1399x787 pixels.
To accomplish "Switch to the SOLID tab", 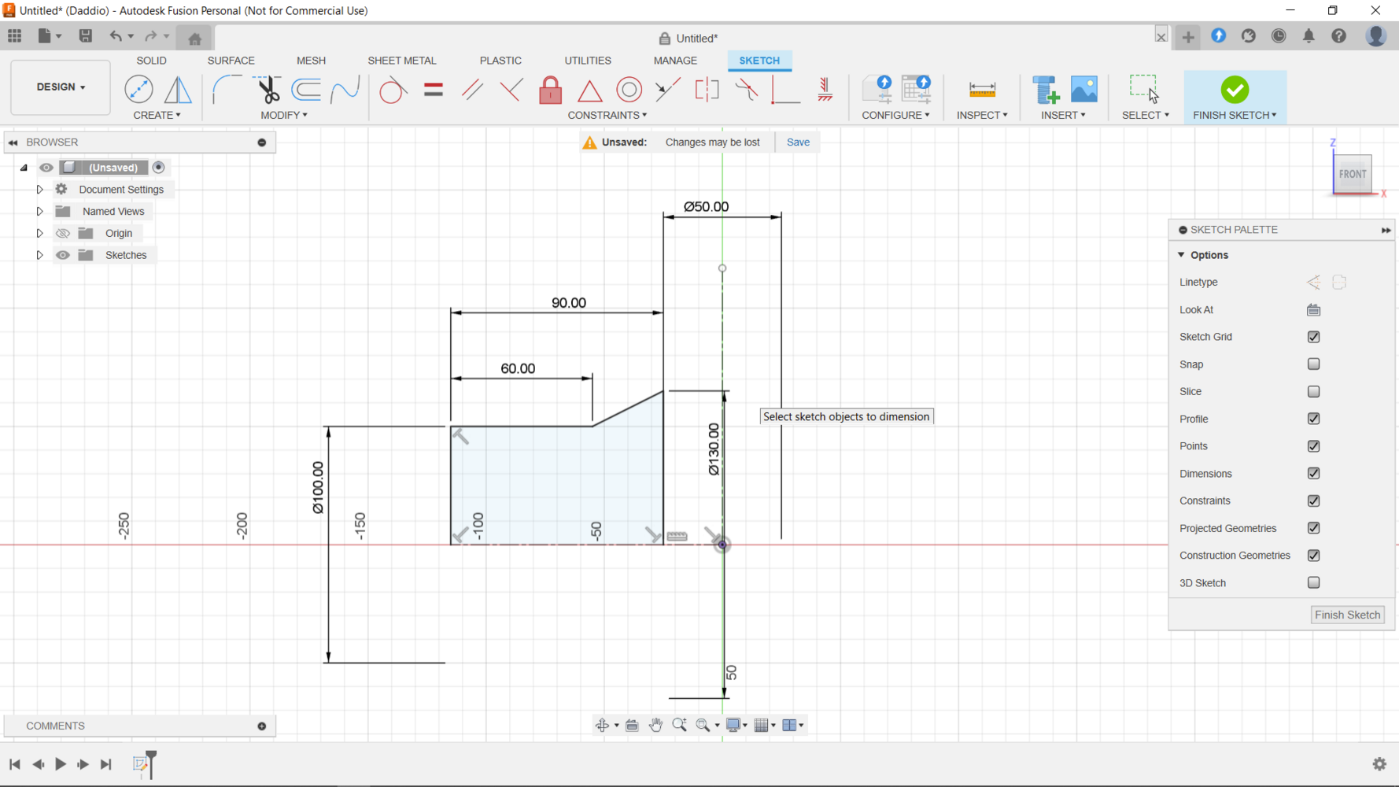I will point(151,61).
